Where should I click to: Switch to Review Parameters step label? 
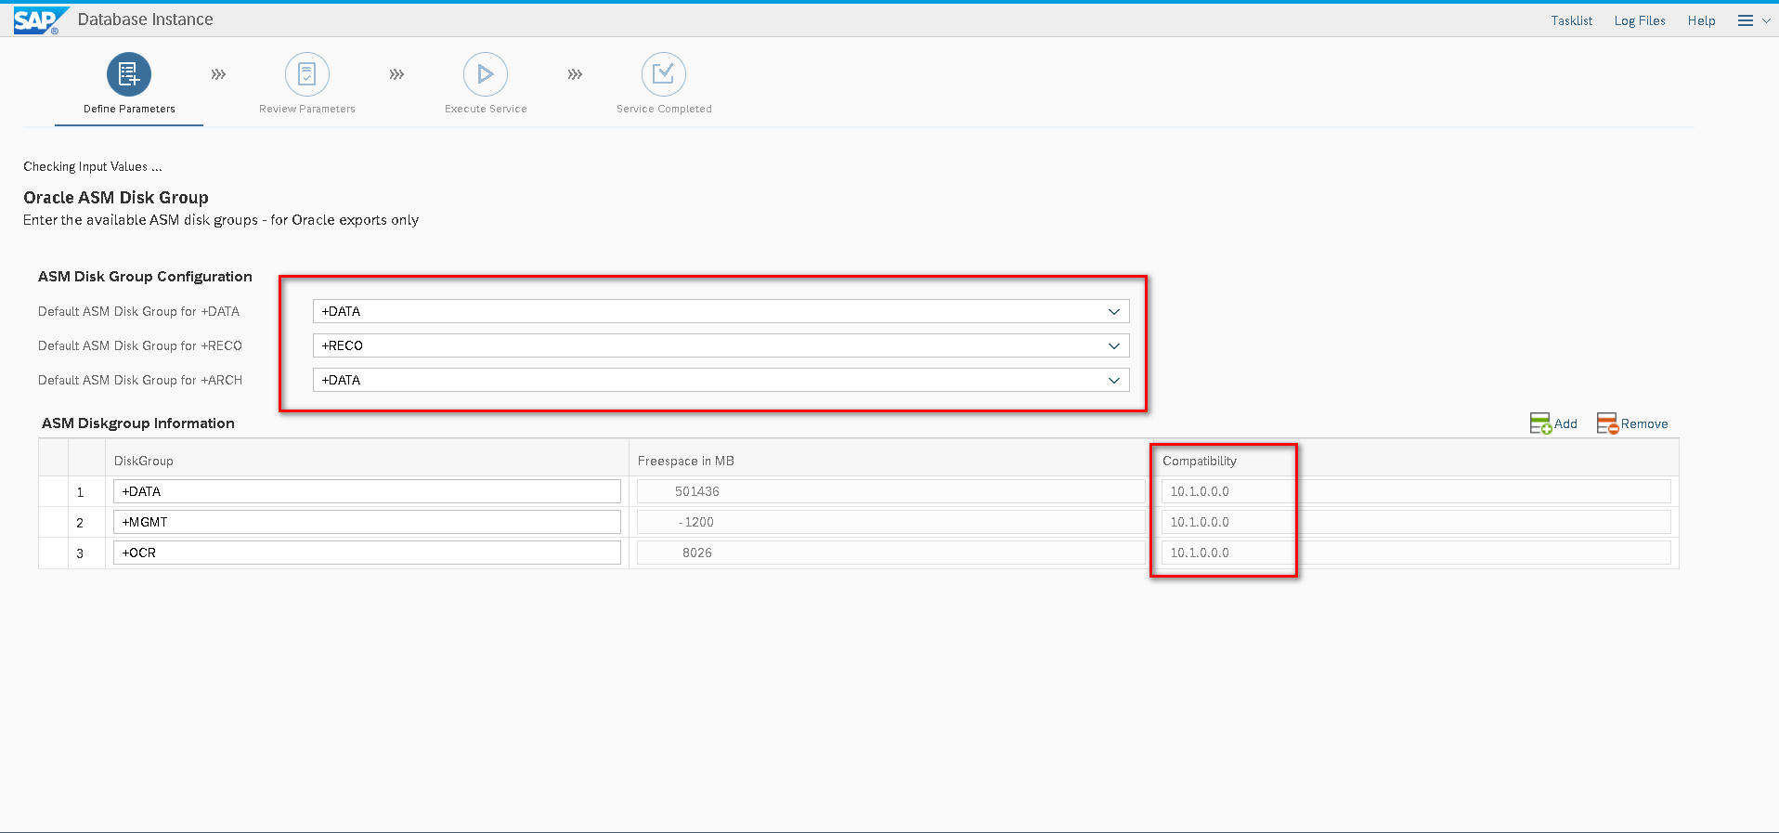coord(307,109)
